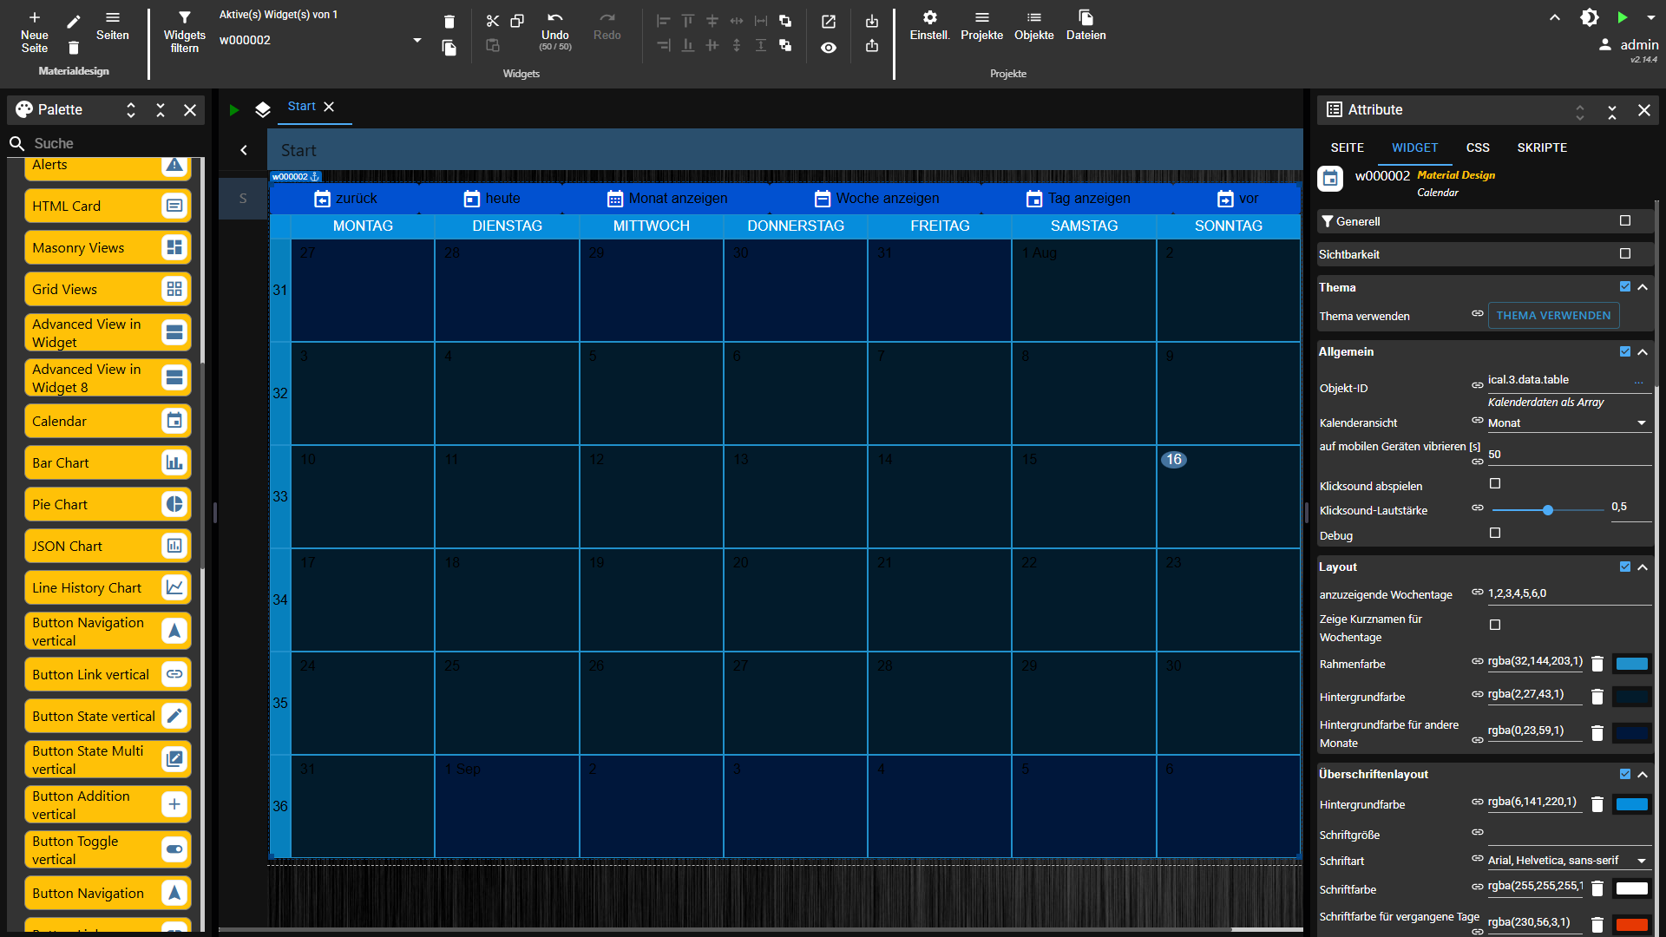Open Schriftart font dropdown
Viewport: 1666px width, 937px height.
(x=1570, y=860)
